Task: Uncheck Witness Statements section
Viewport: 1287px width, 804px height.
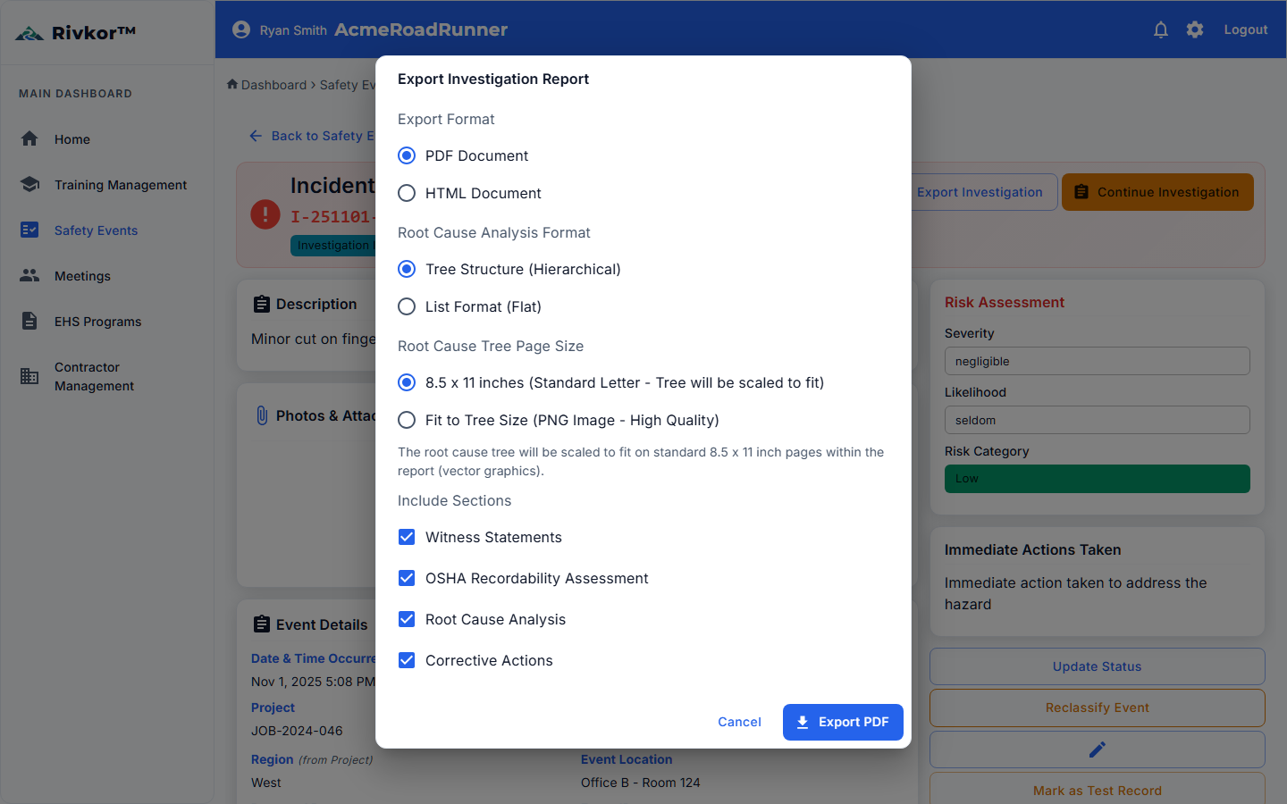Action: (x=407, y=537)
